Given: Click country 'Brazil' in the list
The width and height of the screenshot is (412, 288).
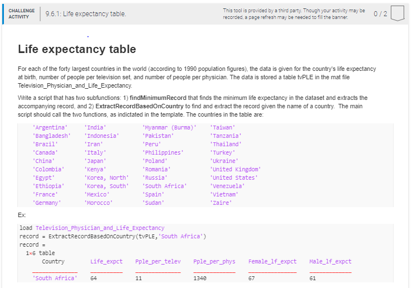Looking at the screenshot, I should click(x=45, y=144).
